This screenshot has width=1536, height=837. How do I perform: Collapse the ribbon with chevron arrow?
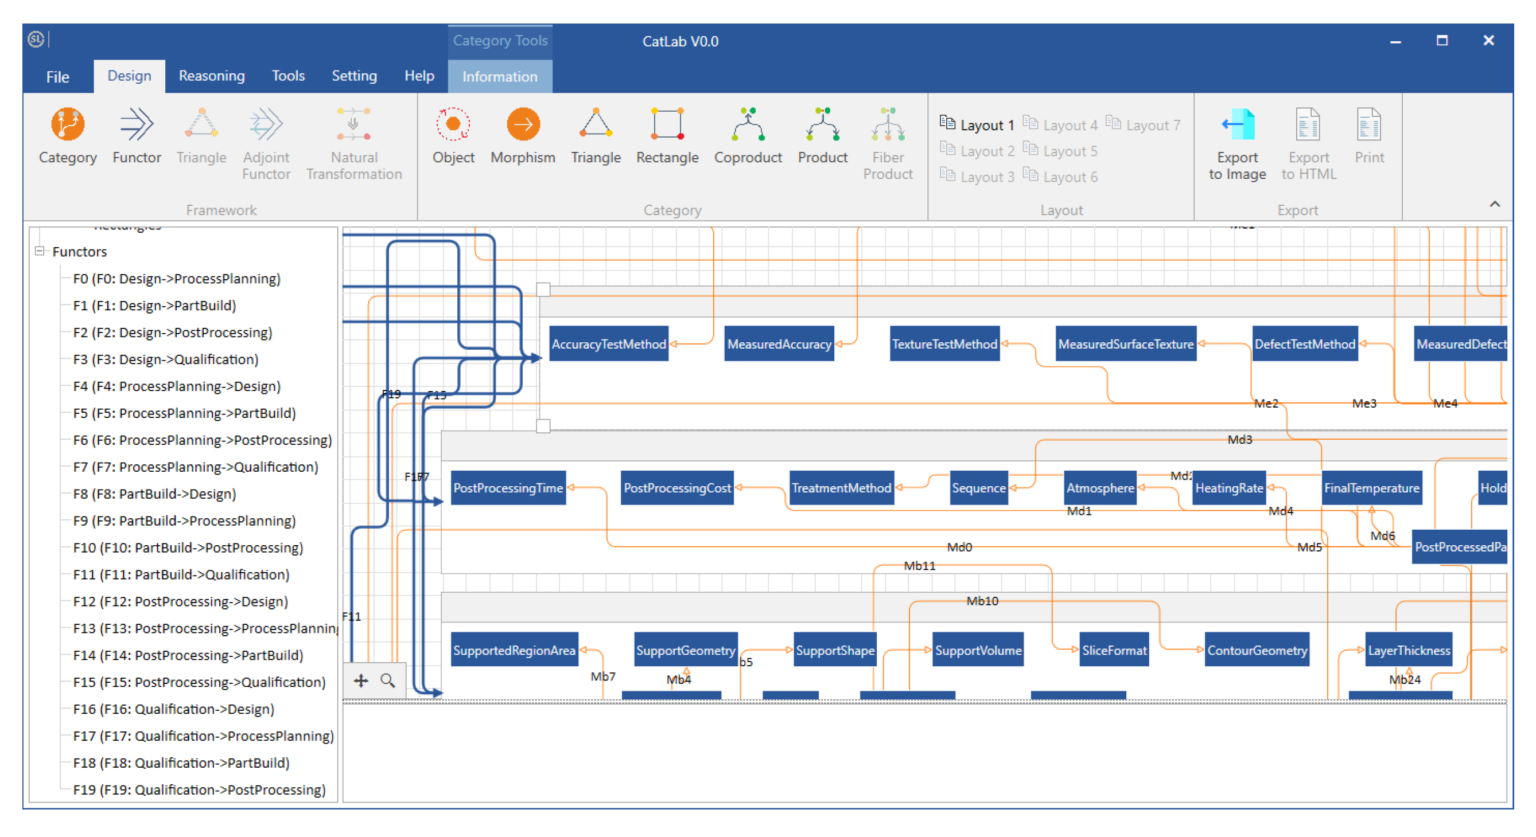point(1494,204)
